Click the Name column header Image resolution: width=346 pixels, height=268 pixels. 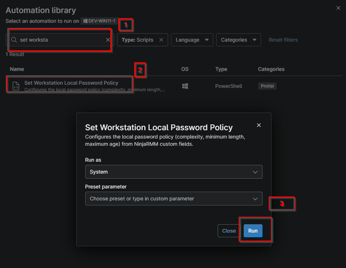pyautogui.click(x=17, y=69)
